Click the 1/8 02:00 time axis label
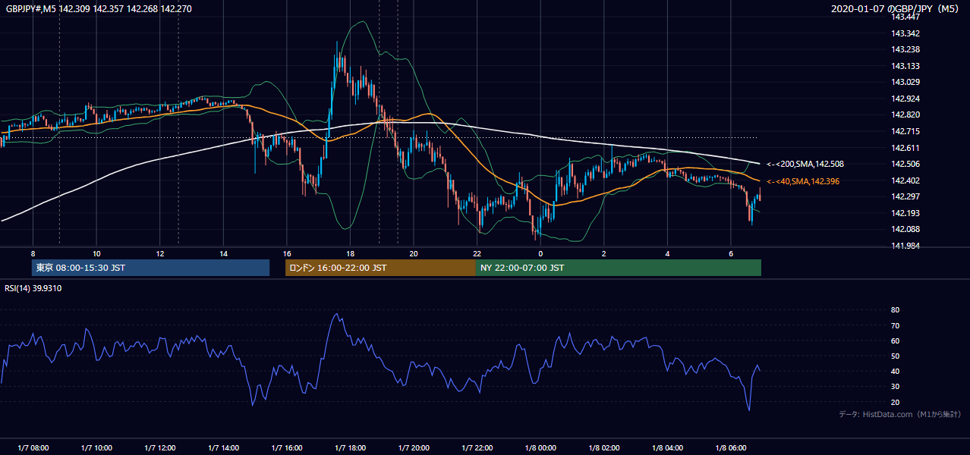Screen dimensions: 970x455 [604, 448]
